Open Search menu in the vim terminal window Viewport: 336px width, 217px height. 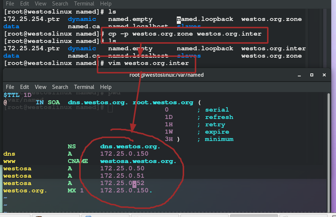pyautogui.click(x=60, y=87)
